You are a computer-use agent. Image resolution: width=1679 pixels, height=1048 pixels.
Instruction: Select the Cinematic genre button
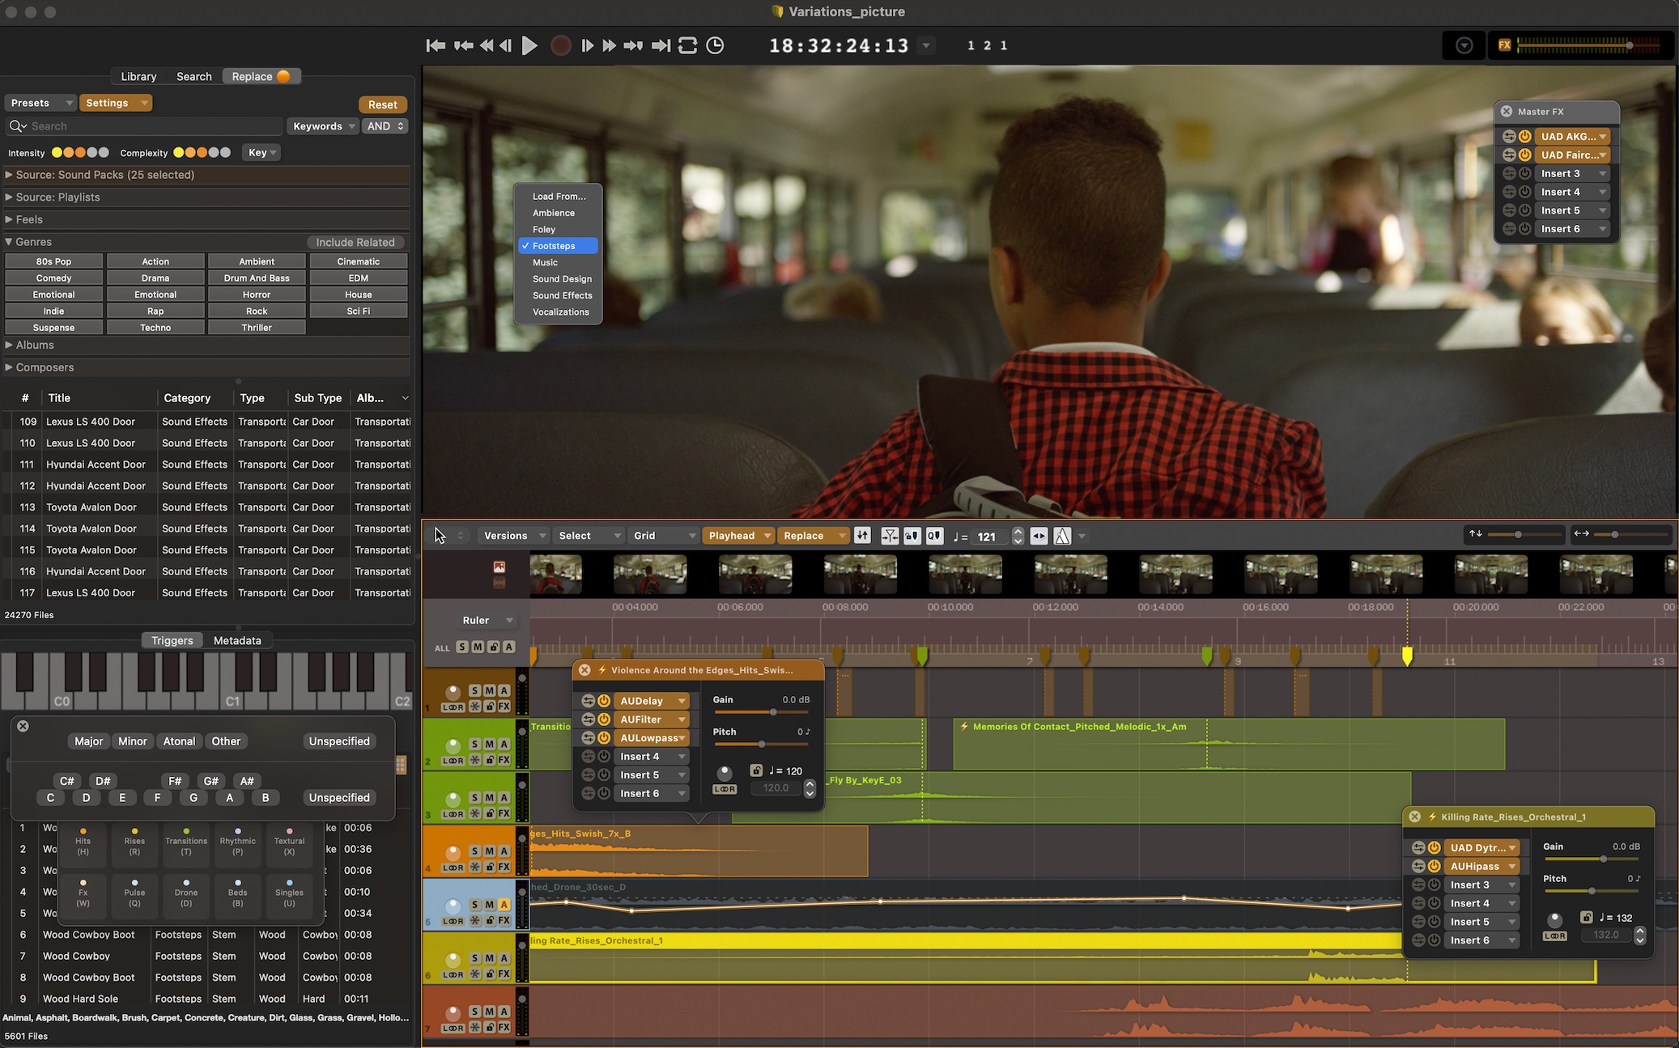pyautogui.click(x=358, y=261)
